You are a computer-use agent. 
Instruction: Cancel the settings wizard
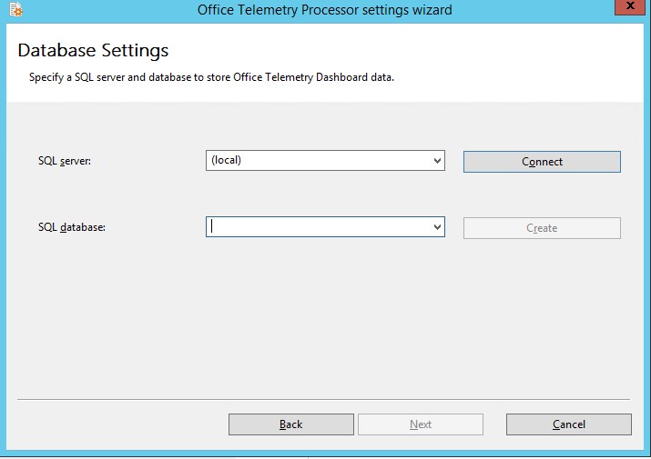569,424
